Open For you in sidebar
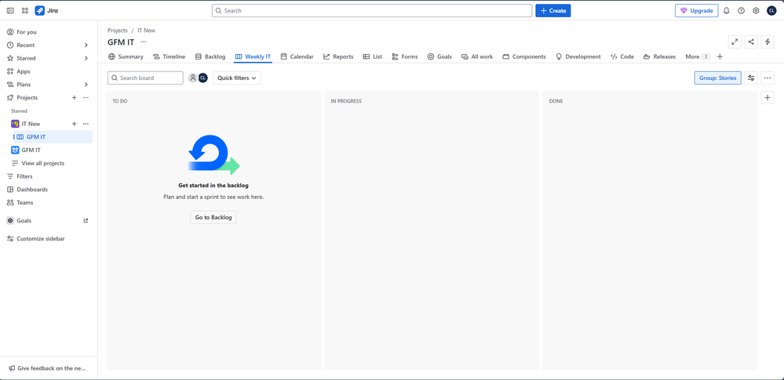This screenshot has height=380, width=784. pos(48,32)
